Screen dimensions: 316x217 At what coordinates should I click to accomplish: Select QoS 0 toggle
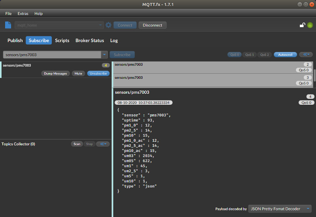234,55
